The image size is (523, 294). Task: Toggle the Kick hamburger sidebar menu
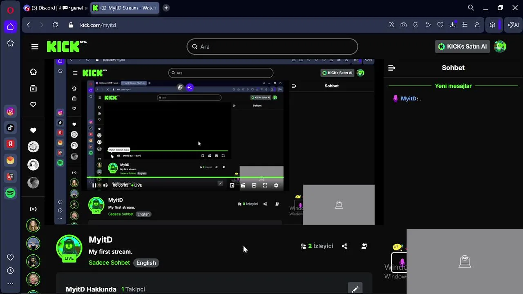tap(35, 47)
